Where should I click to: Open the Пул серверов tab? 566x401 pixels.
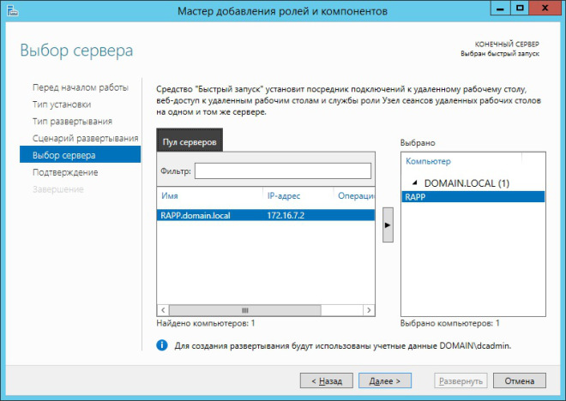(x=190, y=141)
